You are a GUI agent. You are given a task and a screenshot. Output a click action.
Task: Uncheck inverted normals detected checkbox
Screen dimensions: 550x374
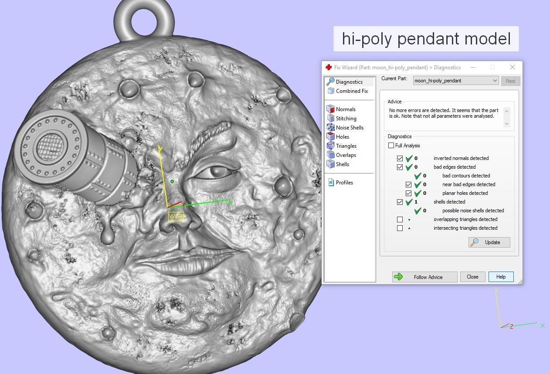pyautogui.click(x=400, y=158)
